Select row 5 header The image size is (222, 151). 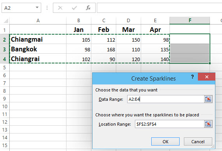click(5, 67)
